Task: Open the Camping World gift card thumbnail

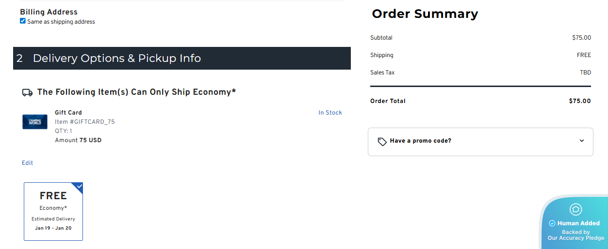Action: pyautogui.click(x=35, y=122)
